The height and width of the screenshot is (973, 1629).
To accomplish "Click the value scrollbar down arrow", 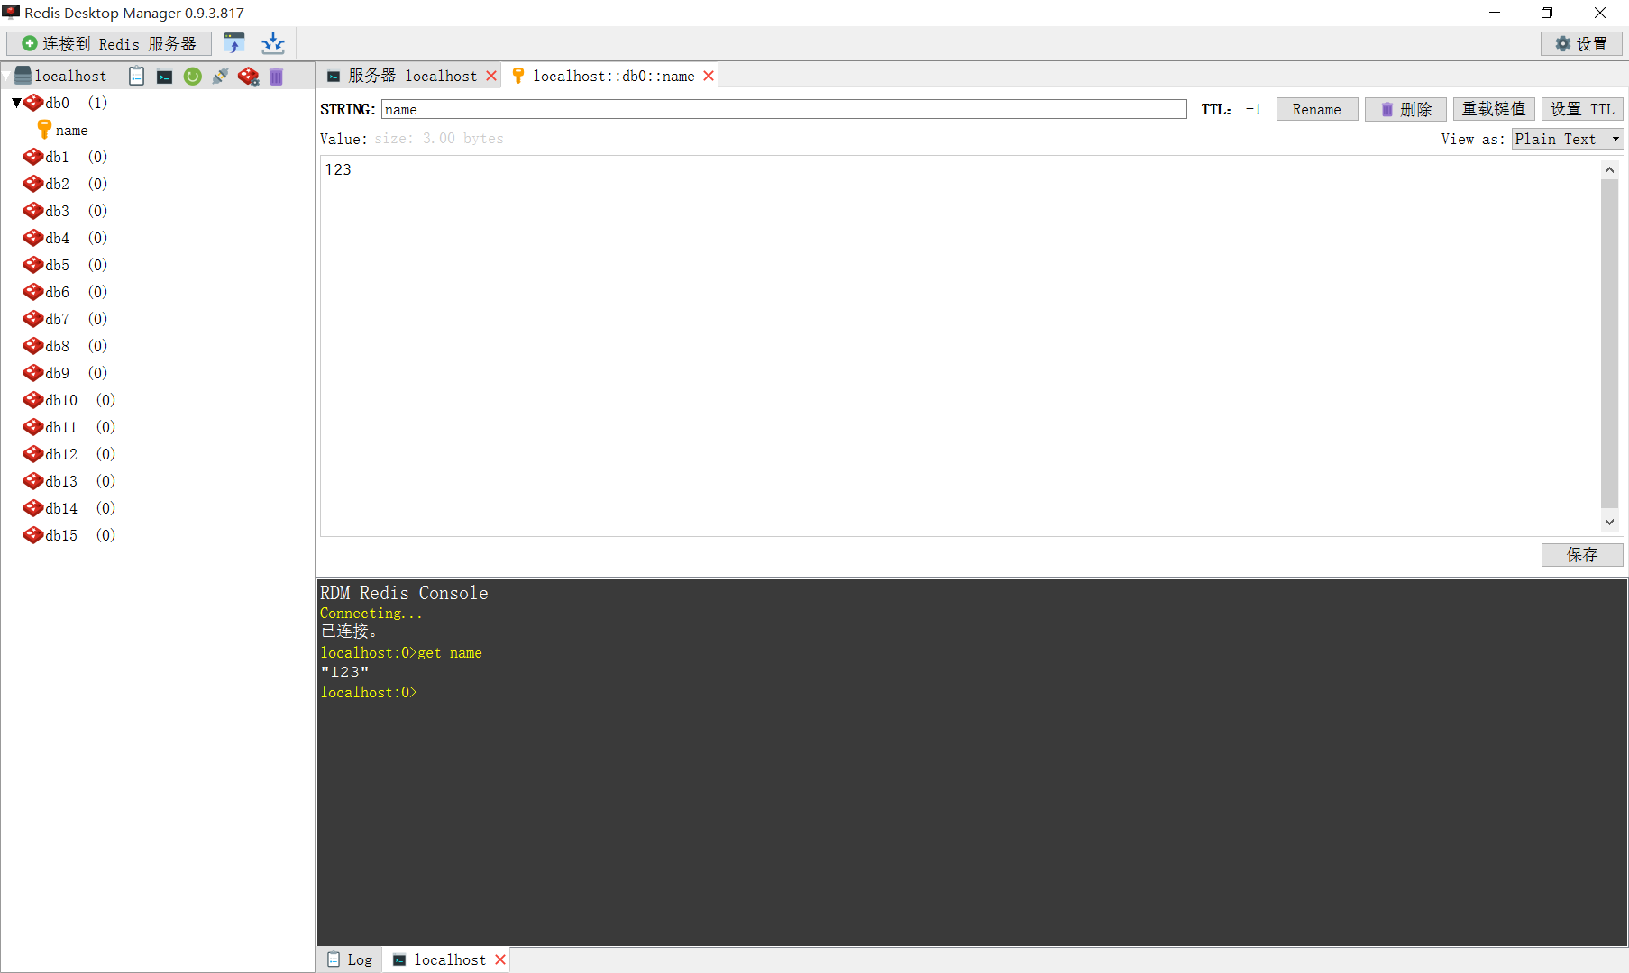I will pos(1609,522).
